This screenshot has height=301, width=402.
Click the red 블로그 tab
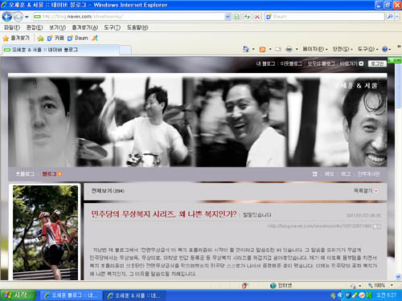click(49, 174)
